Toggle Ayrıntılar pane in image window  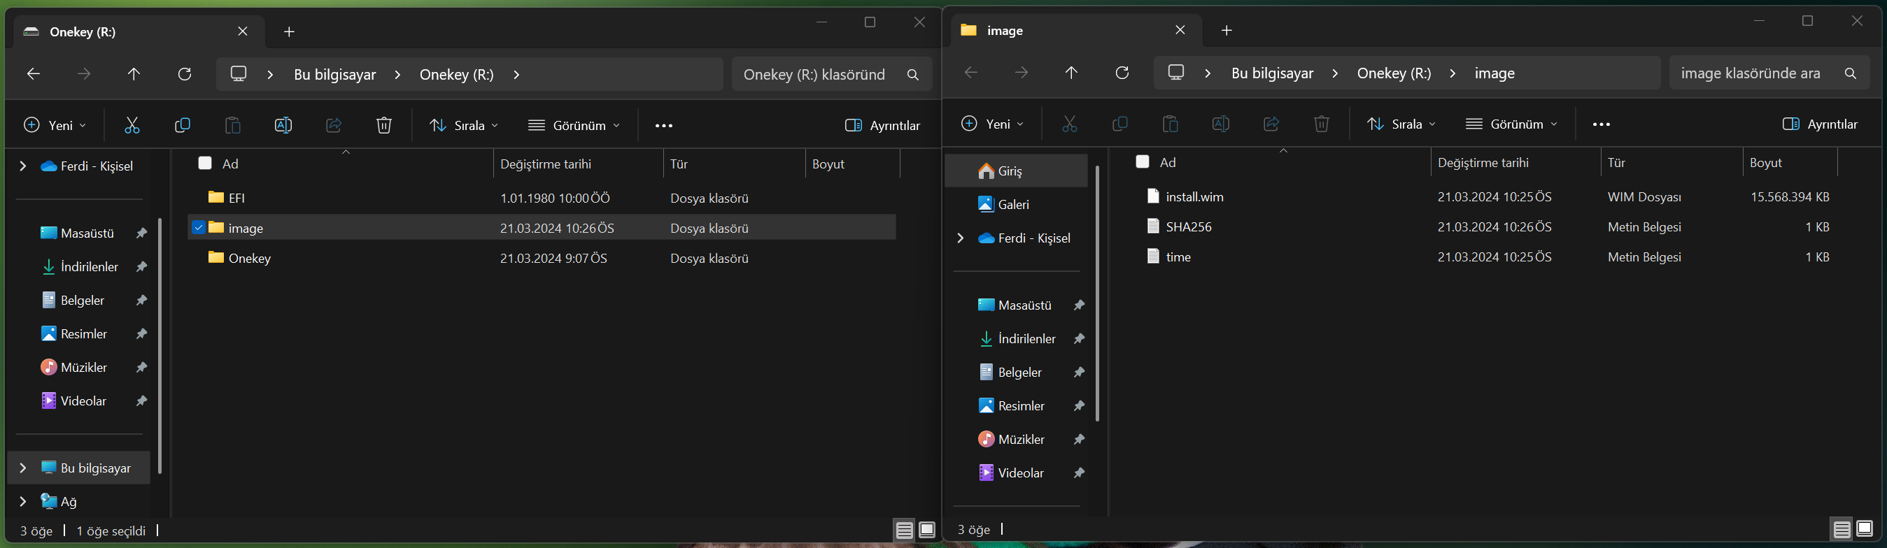tap(1821, 124)
